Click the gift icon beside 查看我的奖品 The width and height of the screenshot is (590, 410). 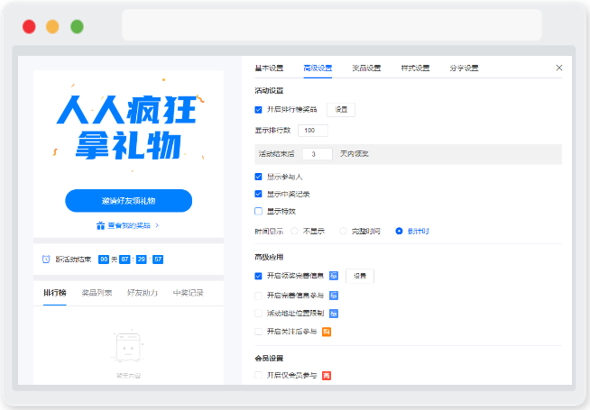pos(100,225)
